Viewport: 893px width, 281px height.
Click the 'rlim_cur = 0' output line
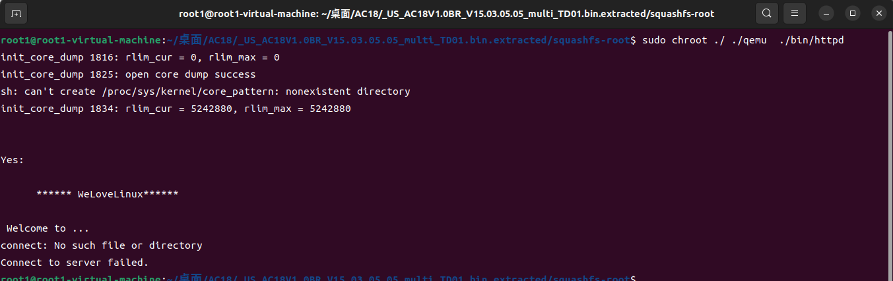(140, 58)
